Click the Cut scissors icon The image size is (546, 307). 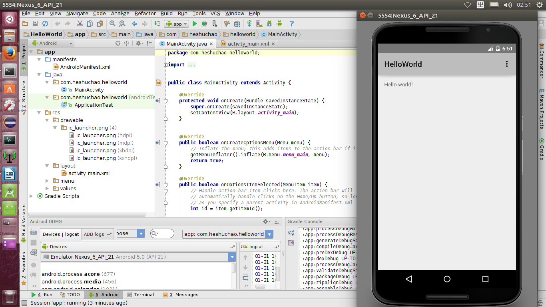click(80, 24)
